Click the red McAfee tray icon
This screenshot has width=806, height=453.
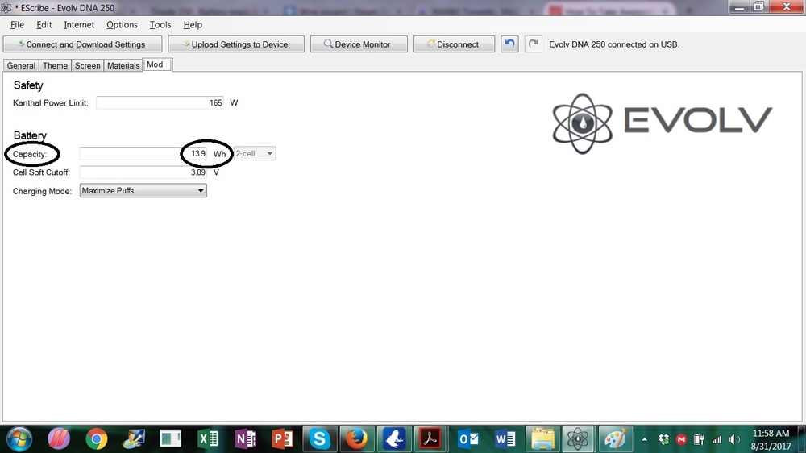tap(682, 439)
